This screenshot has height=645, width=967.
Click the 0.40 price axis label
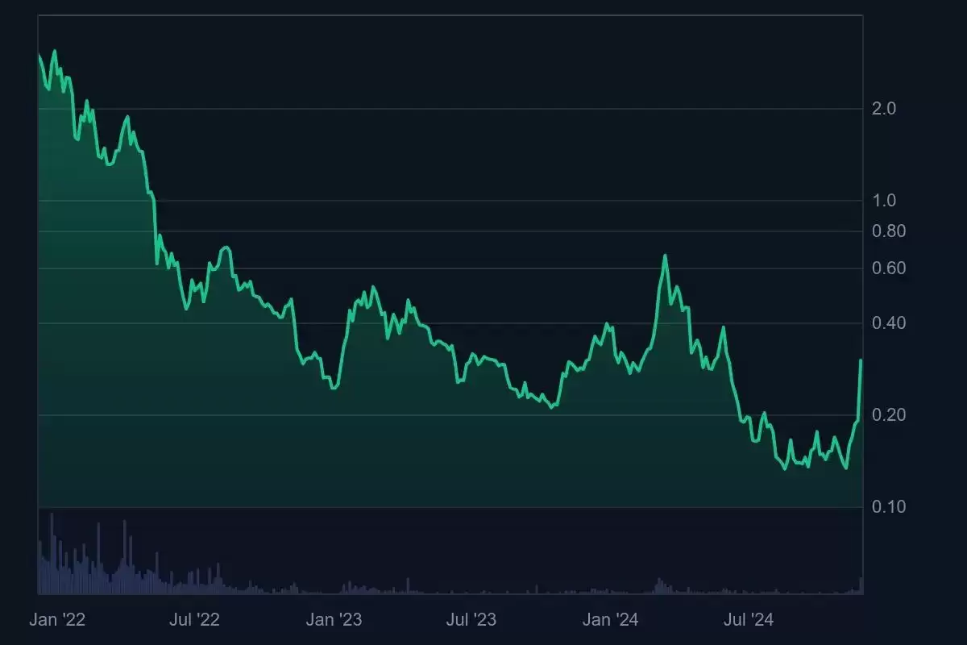click(889, 323)
